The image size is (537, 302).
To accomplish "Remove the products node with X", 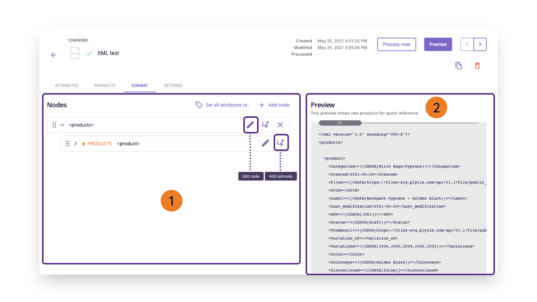I will click(x=280, y=125).
